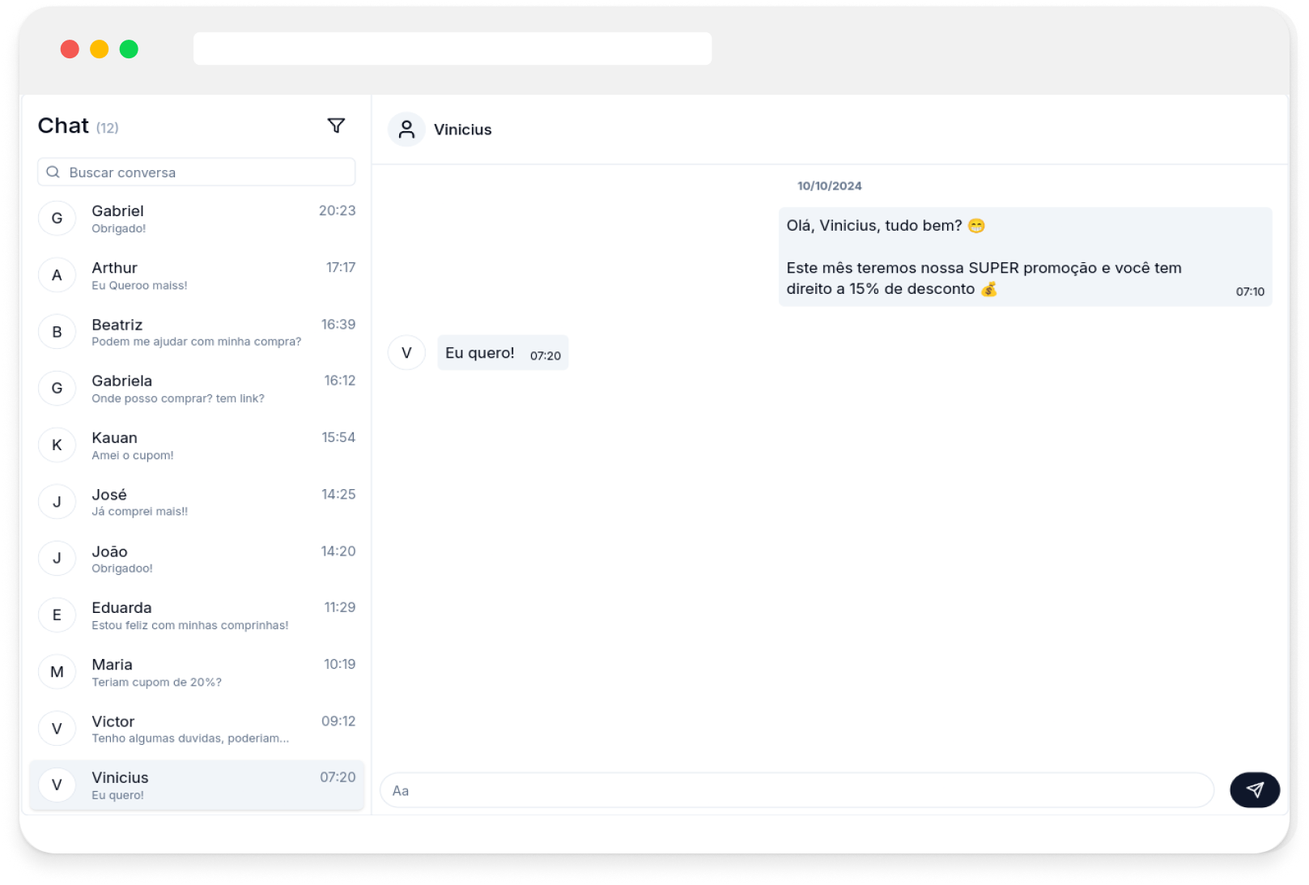The width and height of the screenshot is (1309, 885).
Task: Click the 'Eu quero!' received message bubble
Action: point(503,353)
